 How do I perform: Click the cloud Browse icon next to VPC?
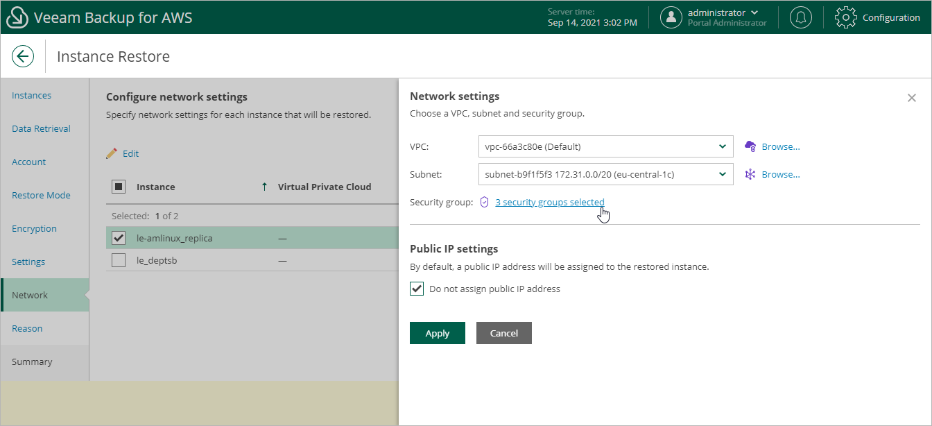pyautogui.click(x=750, y=146)
